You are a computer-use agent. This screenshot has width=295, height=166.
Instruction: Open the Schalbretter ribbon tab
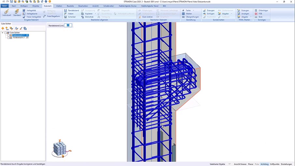[x=109, y=6]
